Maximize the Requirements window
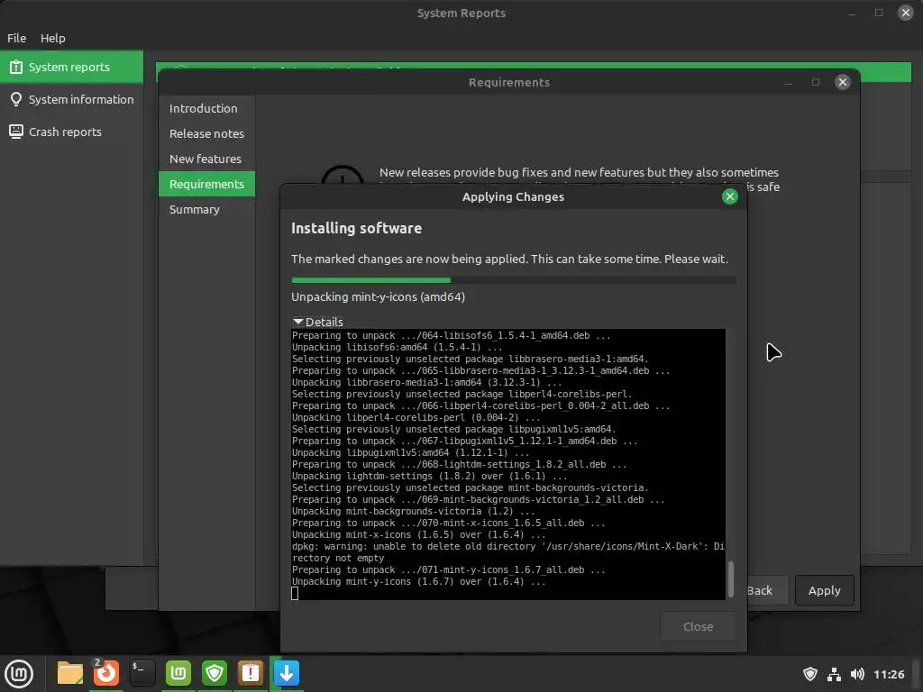Viewport: 923px width, 692px height. pyautogui.click(x=815, y=82)
